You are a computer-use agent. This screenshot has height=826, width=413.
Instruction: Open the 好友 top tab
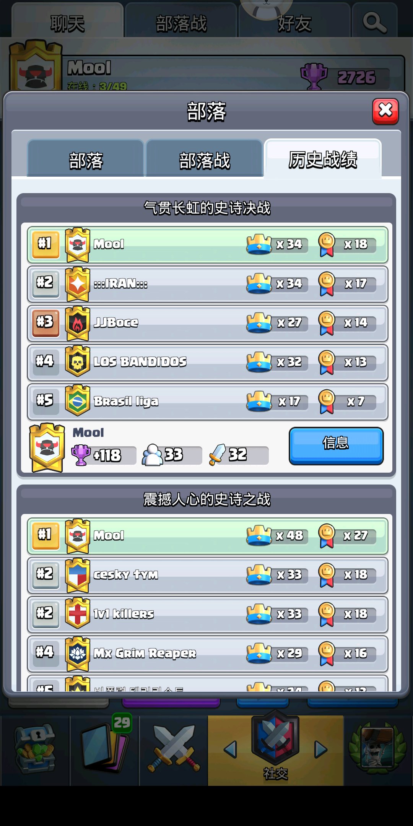click(294, 22)
